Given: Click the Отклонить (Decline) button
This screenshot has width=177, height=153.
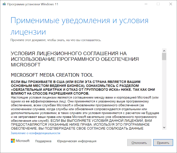Looking at the screenshot, I should point(139,143).
